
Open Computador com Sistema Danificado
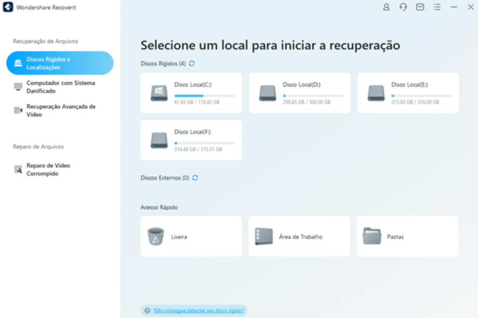tap(60, 87)
